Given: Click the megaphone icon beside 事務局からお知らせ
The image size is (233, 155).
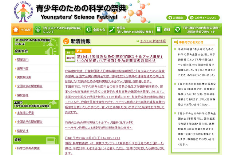Looking at the screenshot, I should [176, 42].
